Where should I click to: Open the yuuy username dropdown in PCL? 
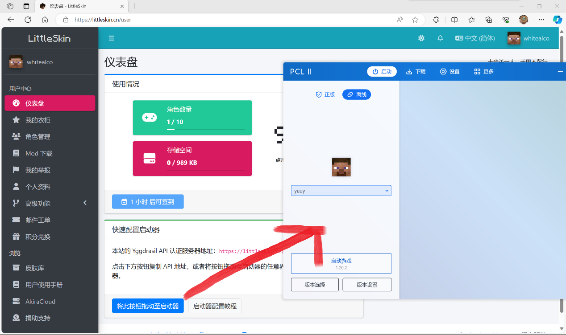[341, 191]
